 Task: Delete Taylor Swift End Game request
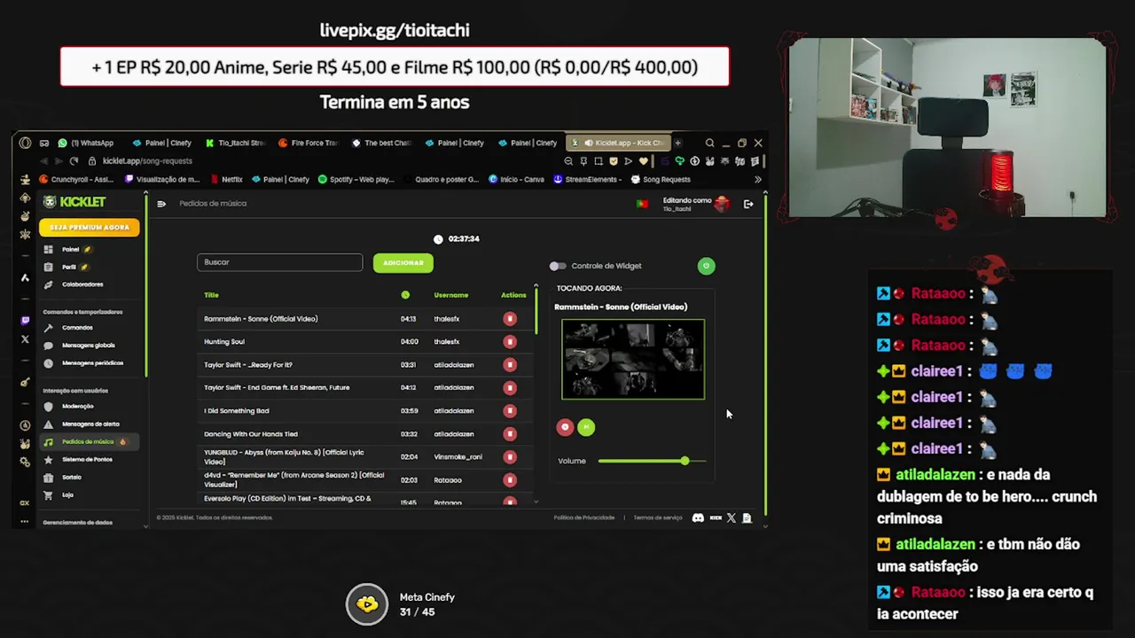pos(510,388)
